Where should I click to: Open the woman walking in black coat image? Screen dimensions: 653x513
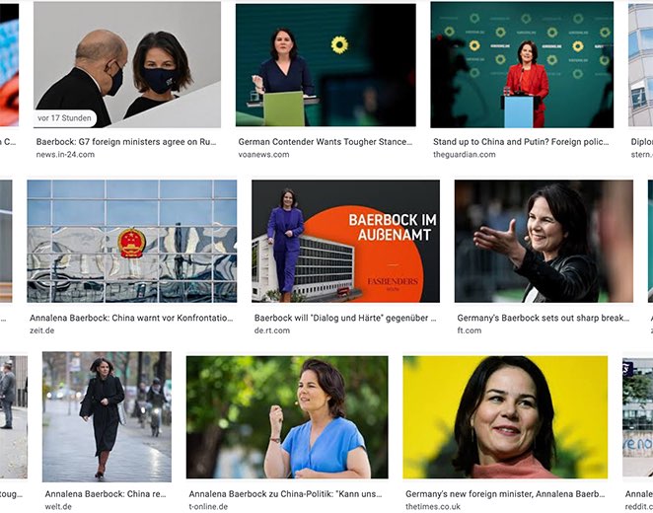pos(108,416)
